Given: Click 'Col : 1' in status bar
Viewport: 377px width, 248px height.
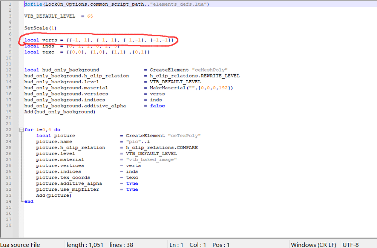Looking at the screenshot, I should 198,245.
